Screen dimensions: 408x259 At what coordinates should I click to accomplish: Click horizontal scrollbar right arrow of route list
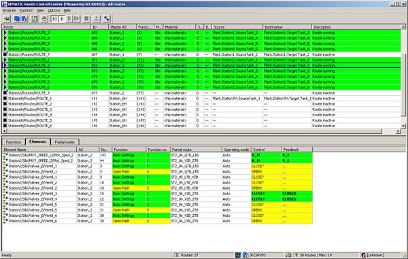pyautogui.click(x=398, y=131)
